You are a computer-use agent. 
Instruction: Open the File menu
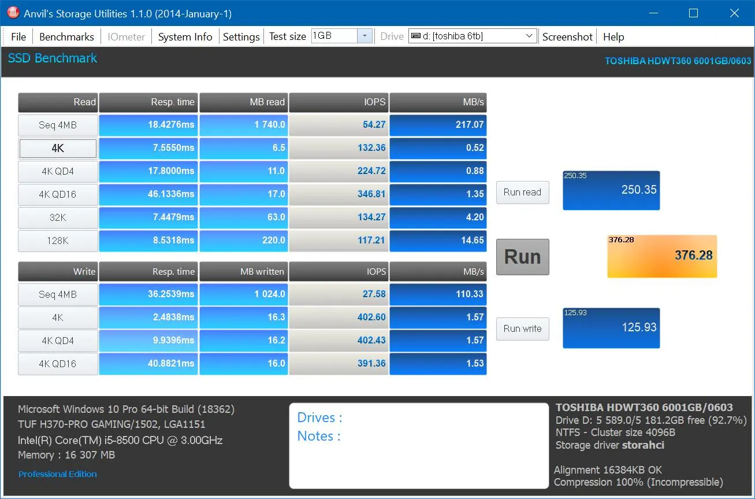tap(18, 36)
